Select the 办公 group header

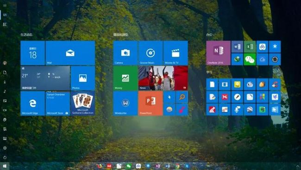[209, 35]
